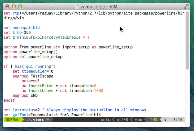Click ttimeoutlen=10 setting
The image size is (194, 131).
pyautogui.click(x=38, y=71)
